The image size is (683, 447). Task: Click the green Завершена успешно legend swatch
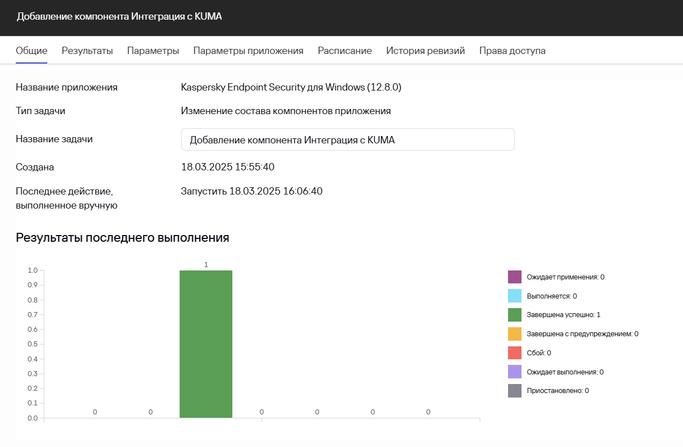click(515, 315)
